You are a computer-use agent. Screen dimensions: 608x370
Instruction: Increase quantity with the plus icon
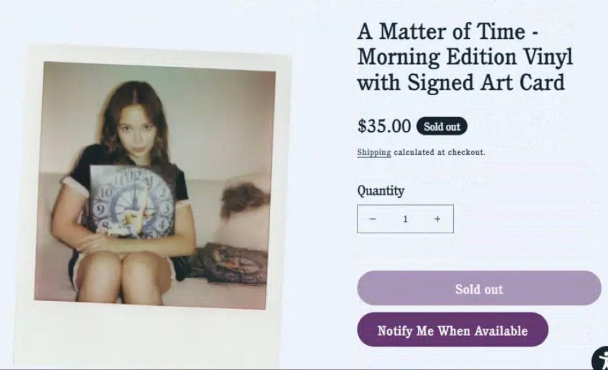(x=437, y=219)
